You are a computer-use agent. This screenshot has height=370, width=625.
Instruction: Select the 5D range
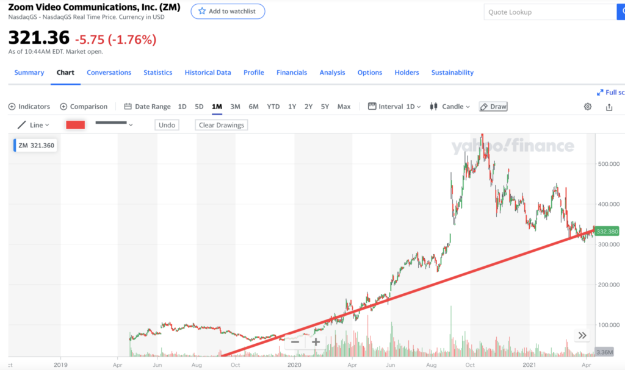(x=199, y=107)
